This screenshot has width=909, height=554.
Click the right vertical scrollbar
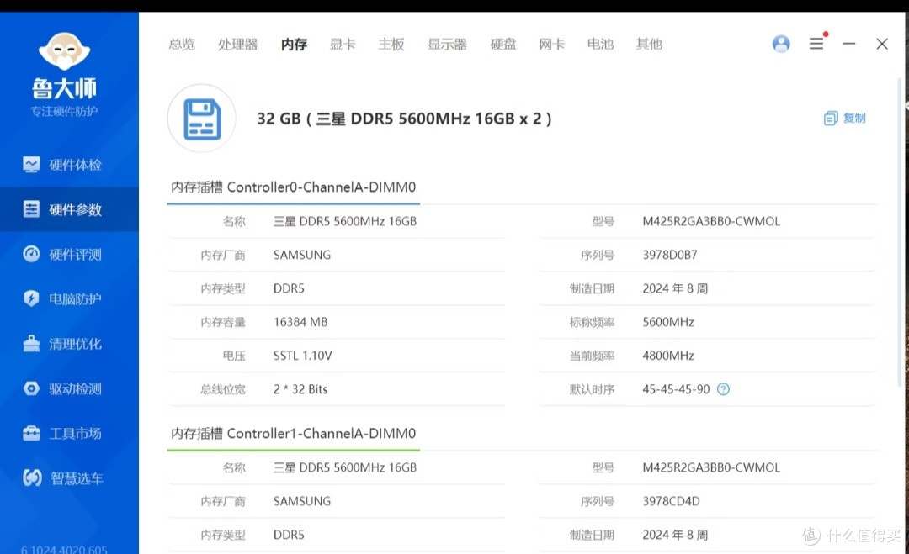900,231
